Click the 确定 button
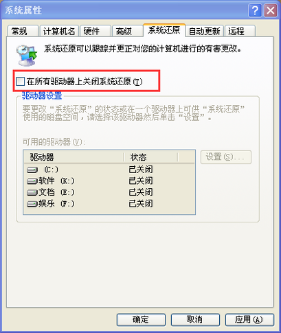The image size is (281, 333). pos(141,319)
